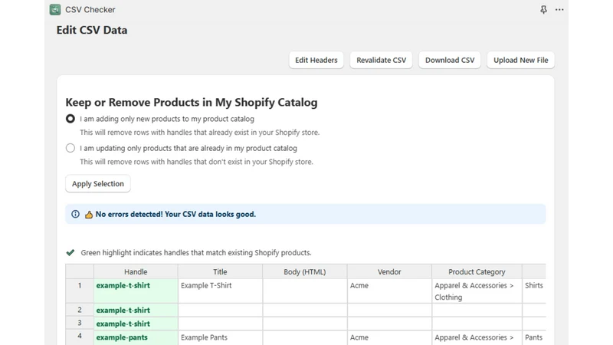The width and height of the screenshot is (613, 345).
Task: Click the empty Vendor cell in row 3
Action: pyautogui.click(x=389, y=324)
